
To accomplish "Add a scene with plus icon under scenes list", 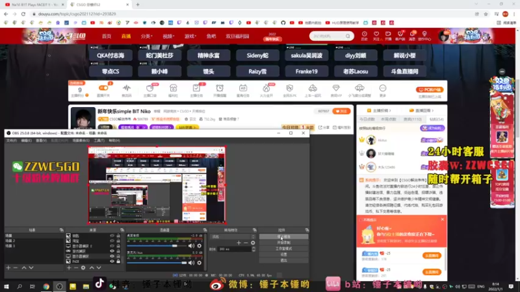I will pos(8,267).
